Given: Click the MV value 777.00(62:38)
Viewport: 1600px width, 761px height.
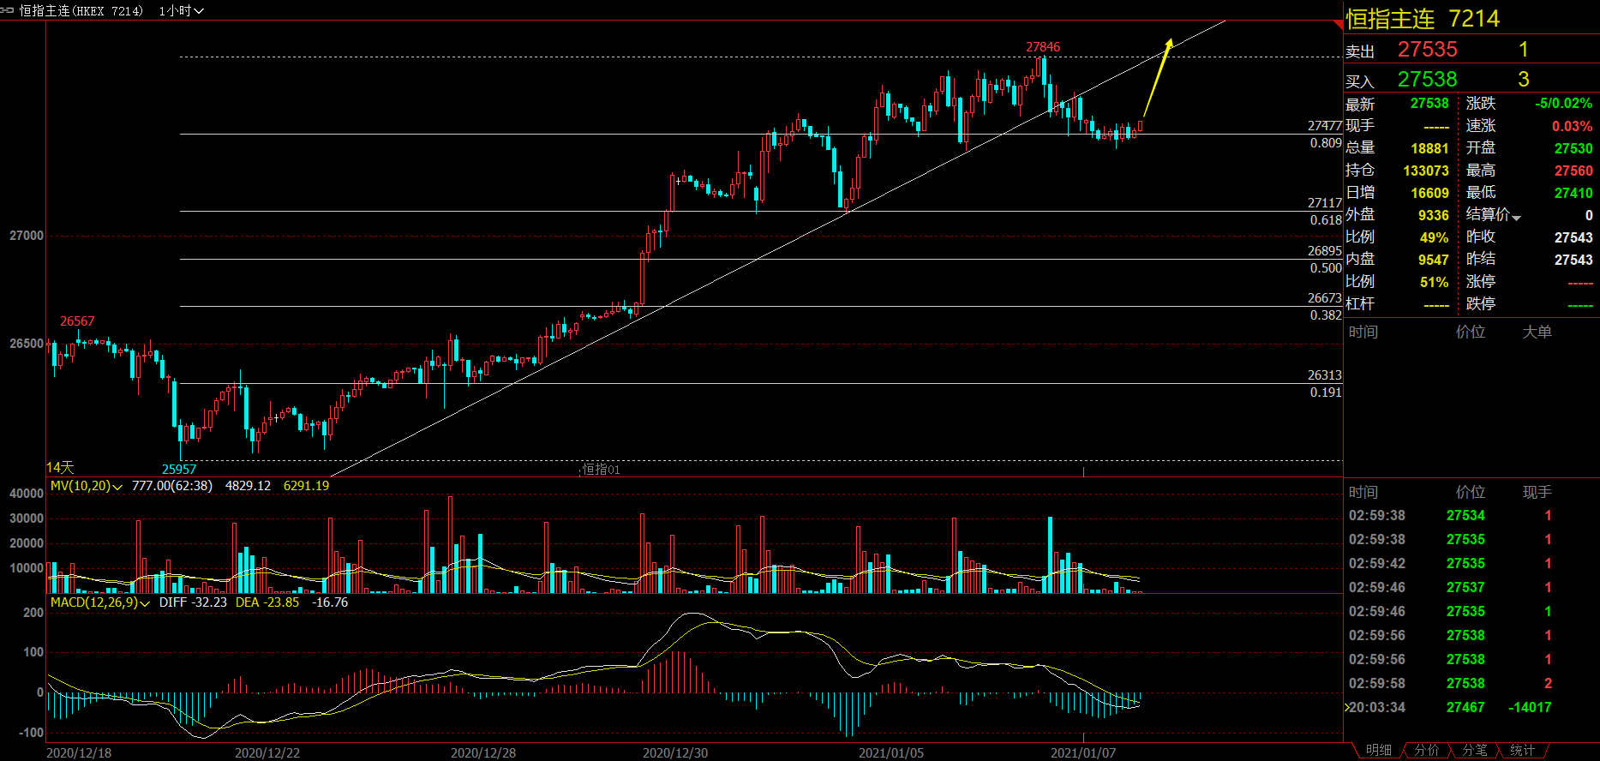Looking at the screenshot, I should pyautogui.click(x=172, y=486).
